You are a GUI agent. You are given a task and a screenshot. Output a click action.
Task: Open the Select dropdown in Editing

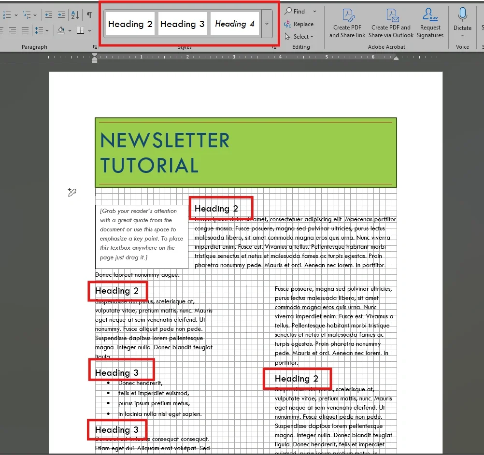point(300,36)
